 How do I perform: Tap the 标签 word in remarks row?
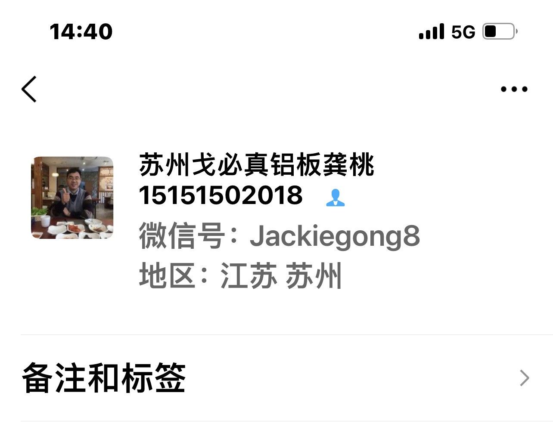pos(153,378)
